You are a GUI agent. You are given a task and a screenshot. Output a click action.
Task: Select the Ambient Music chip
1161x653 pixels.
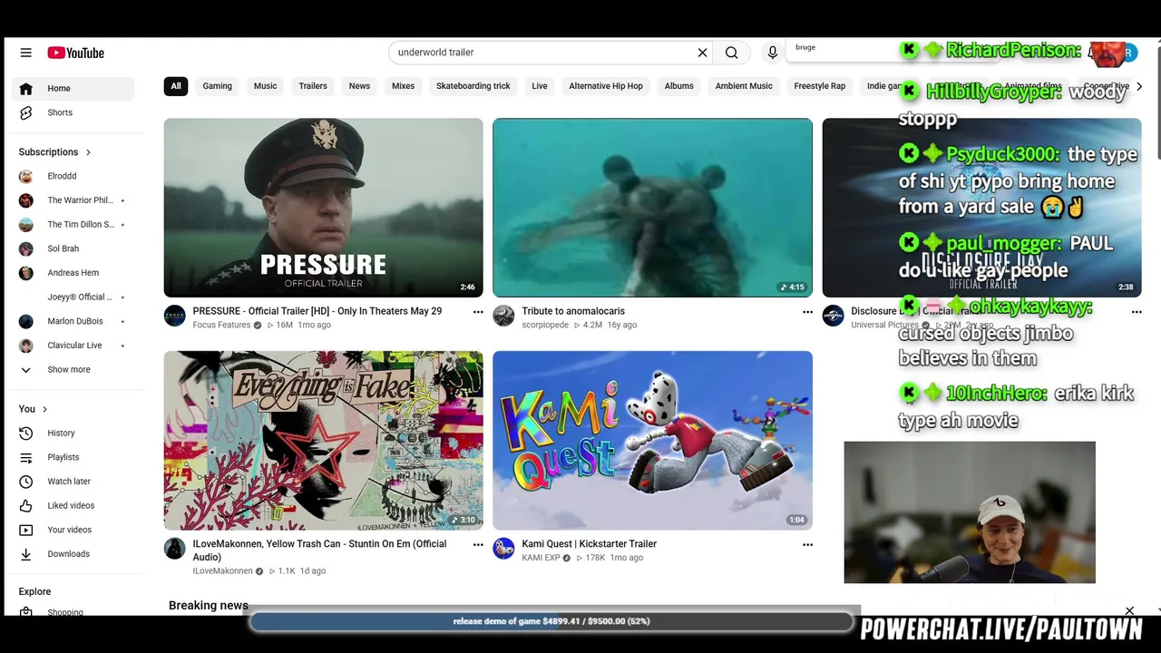pos(744,86)
